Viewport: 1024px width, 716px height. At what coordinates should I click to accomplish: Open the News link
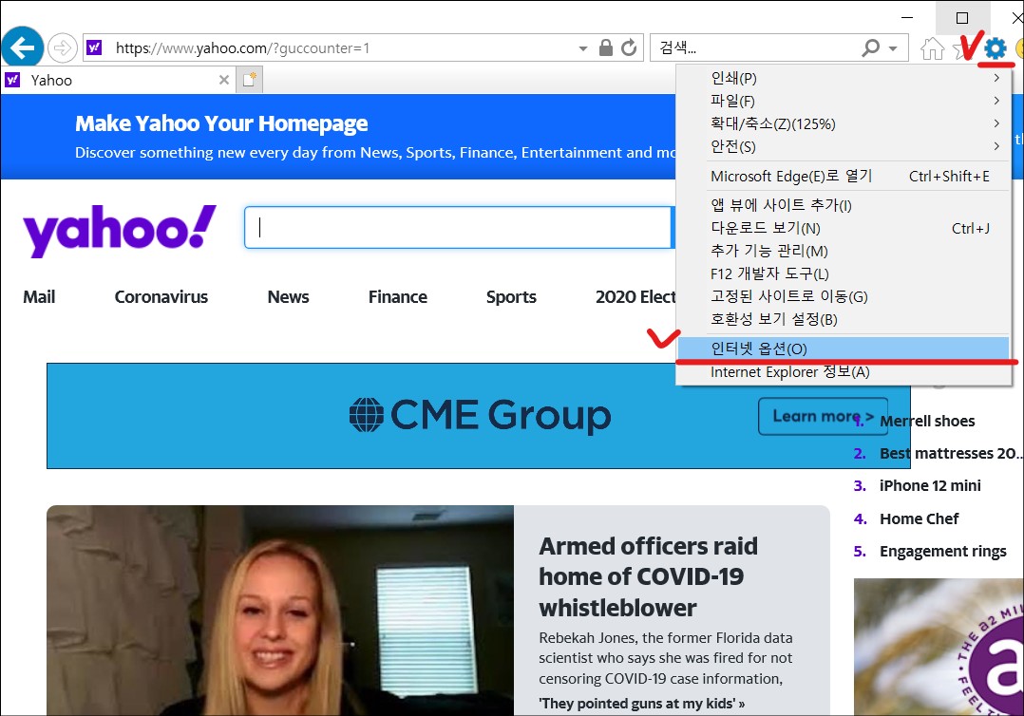click(x=288, y=297)
